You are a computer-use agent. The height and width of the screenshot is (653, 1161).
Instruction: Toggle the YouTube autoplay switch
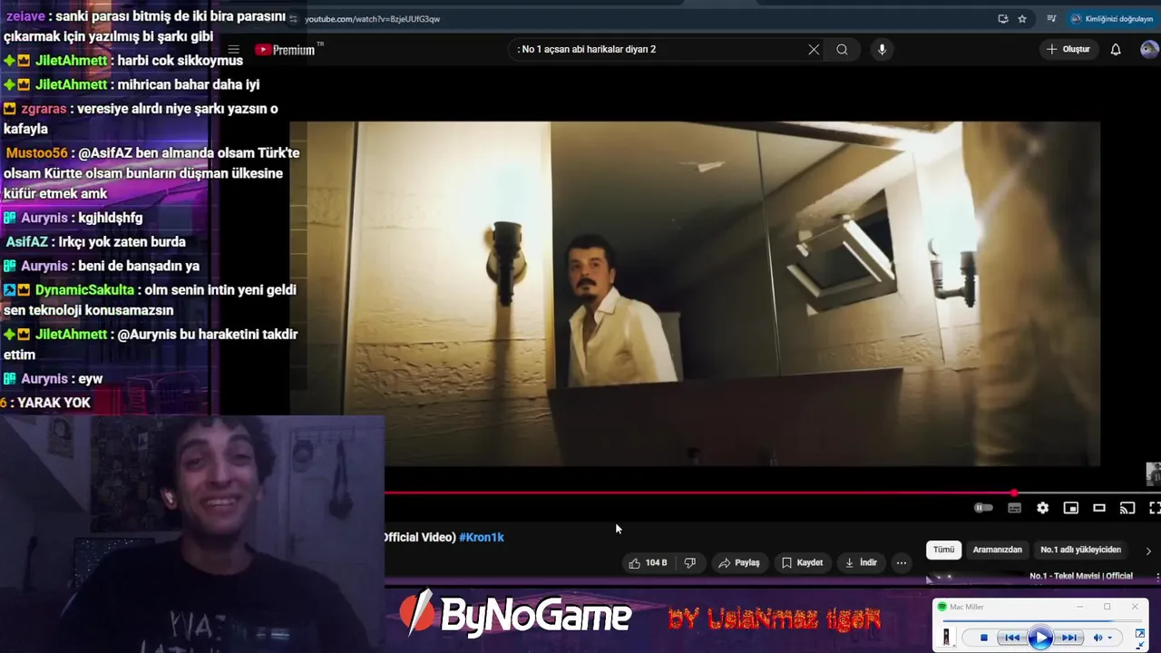pos(983,508)
